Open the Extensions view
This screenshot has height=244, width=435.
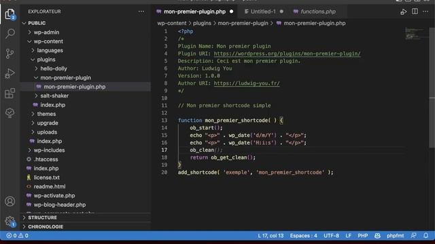(10, 94)
